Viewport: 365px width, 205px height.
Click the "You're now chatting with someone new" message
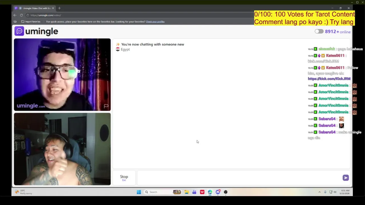coord(153,44)
